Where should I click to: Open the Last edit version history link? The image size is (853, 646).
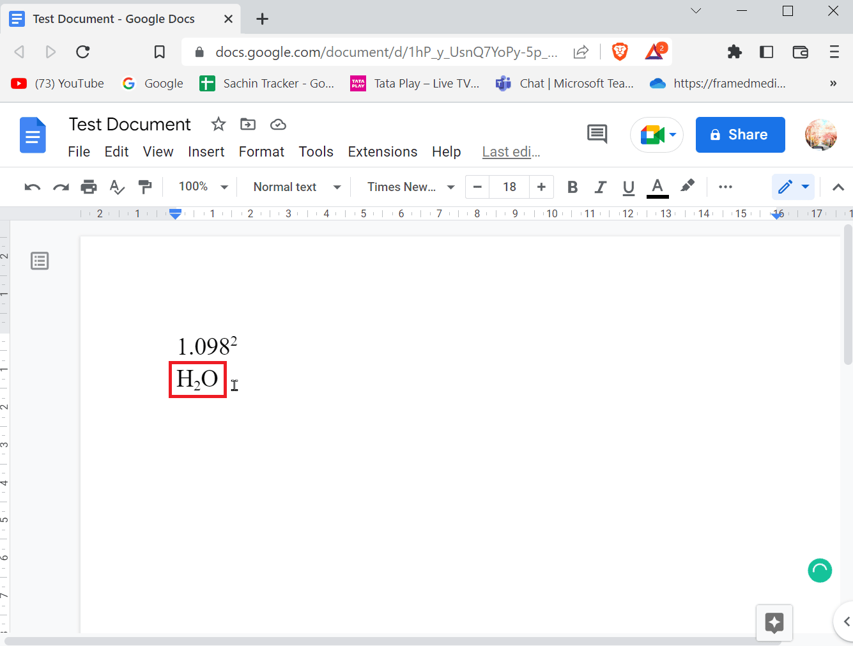pyautogui.click(x=511, y=152)
